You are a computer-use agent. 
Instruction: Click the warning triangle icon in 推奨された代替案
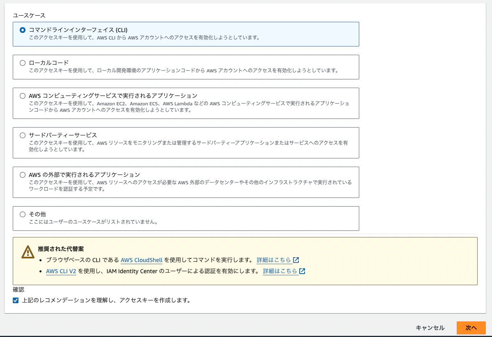coord(28,252)
